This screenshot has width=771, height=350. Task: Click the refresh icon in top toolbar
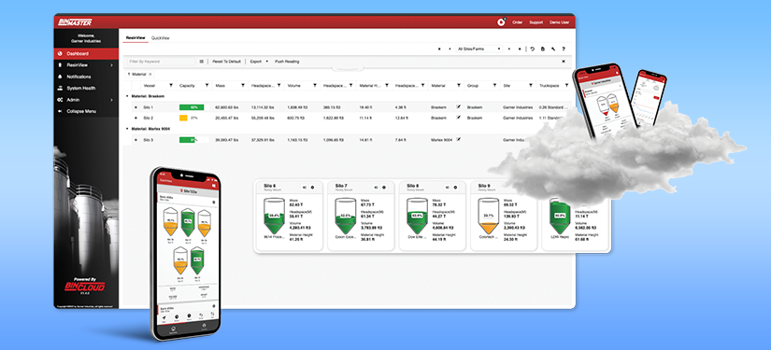(x=533, y=49)
